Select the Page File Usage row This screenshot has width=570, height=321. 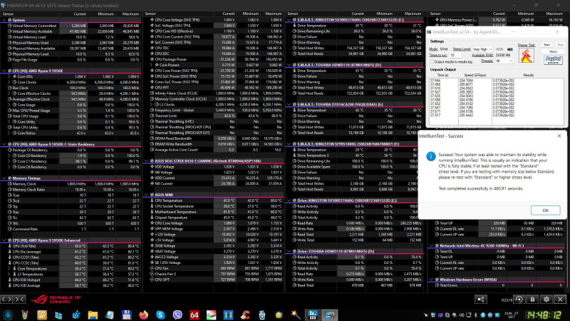pyautogui.click(x=71, y=60)
